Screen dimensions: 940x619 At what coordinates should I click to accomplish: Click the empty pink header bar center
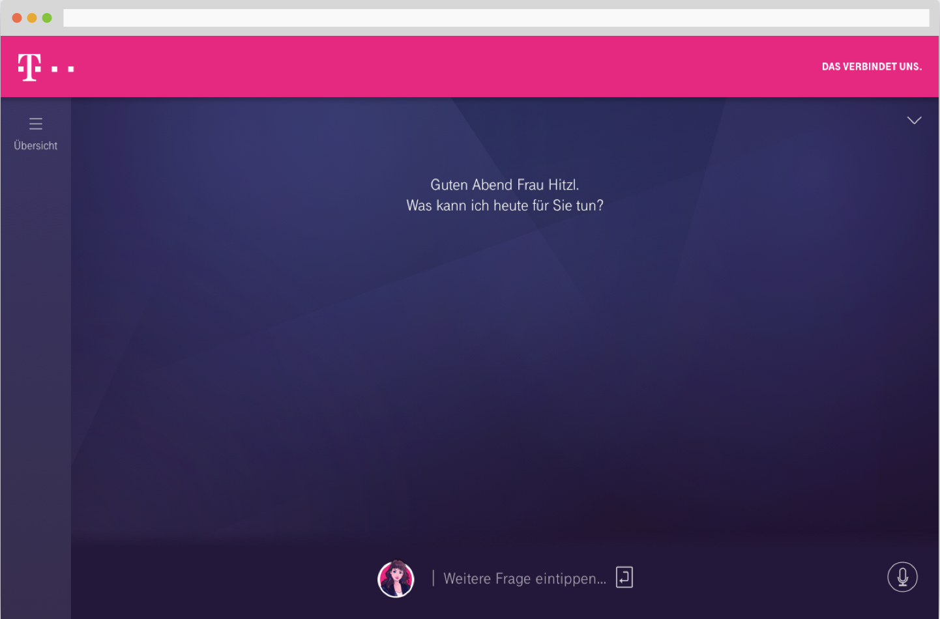[x=456, y=66]
